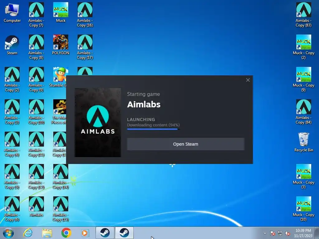Switch to first Steam taskbar window
319x239 pixels.
(x=105, y=233)
